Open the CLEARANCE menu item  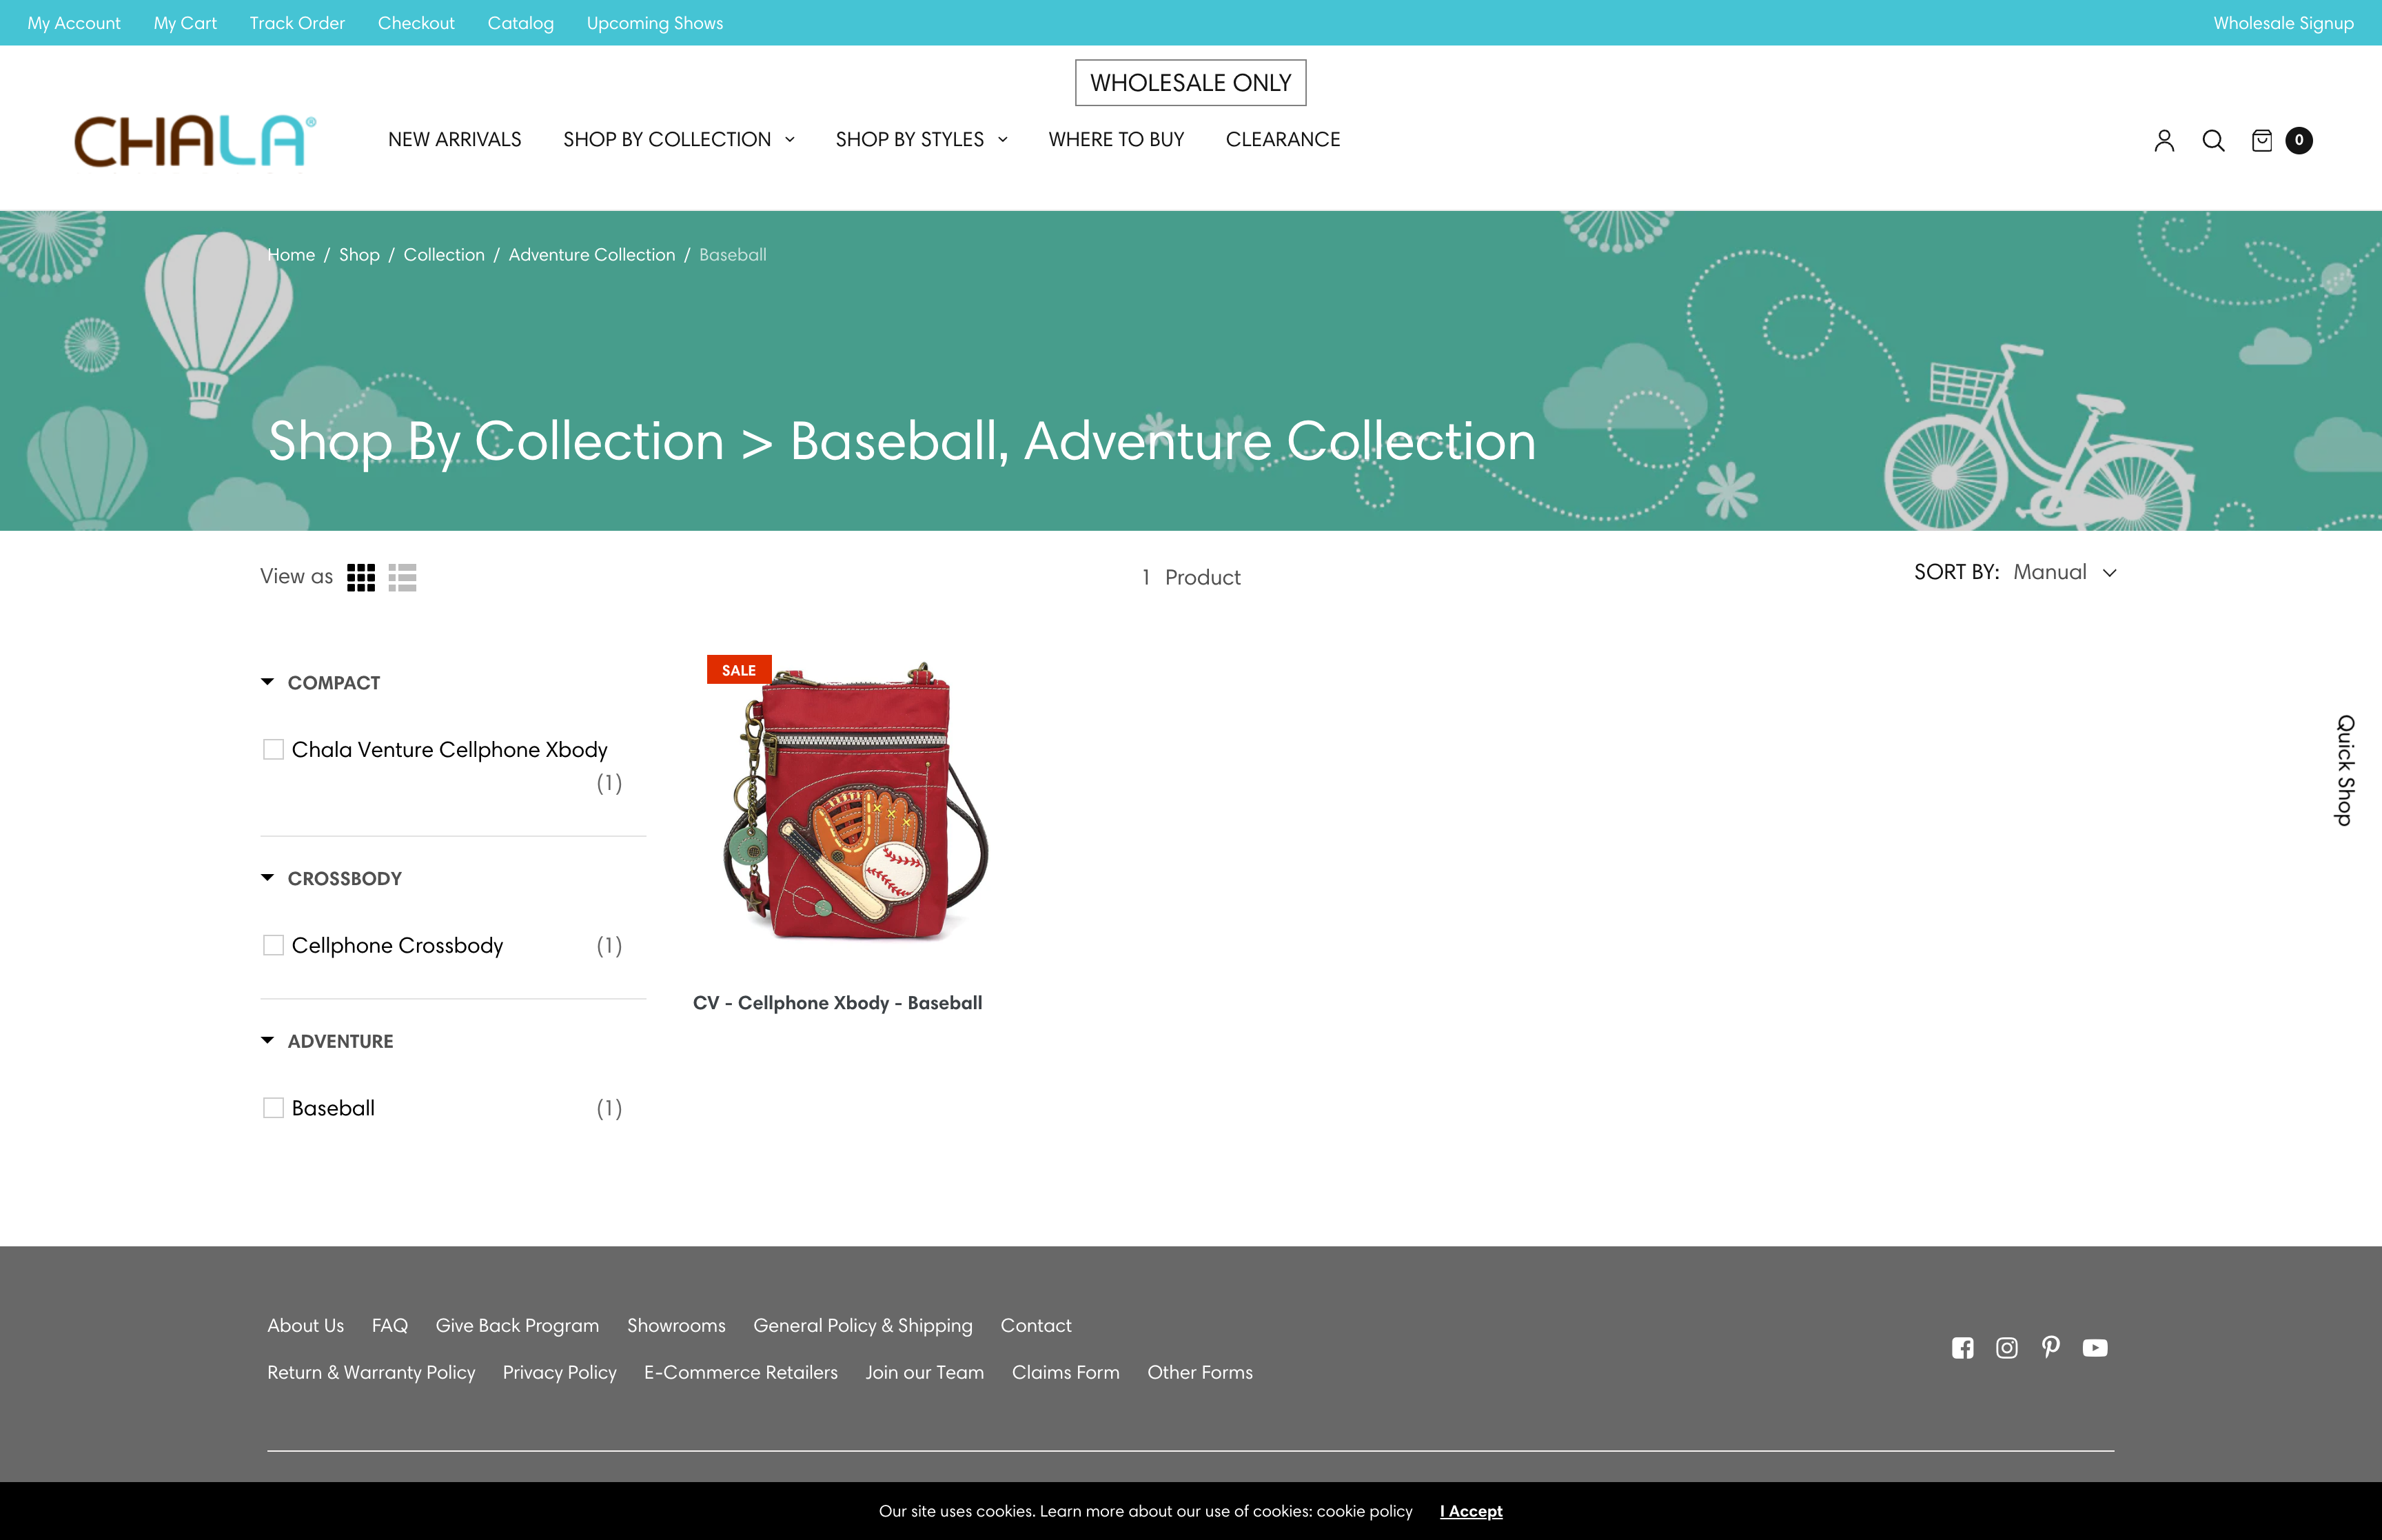(1283, 139)
